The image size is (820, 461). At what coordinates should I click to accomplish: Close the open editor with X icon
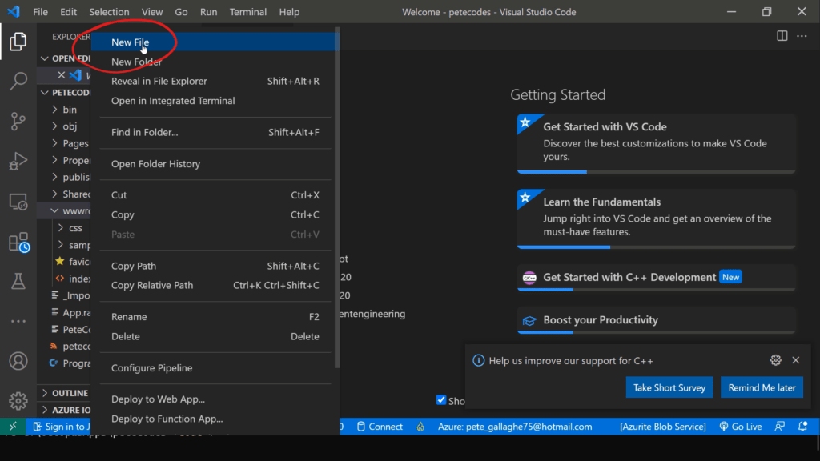(x=61, y=74)
